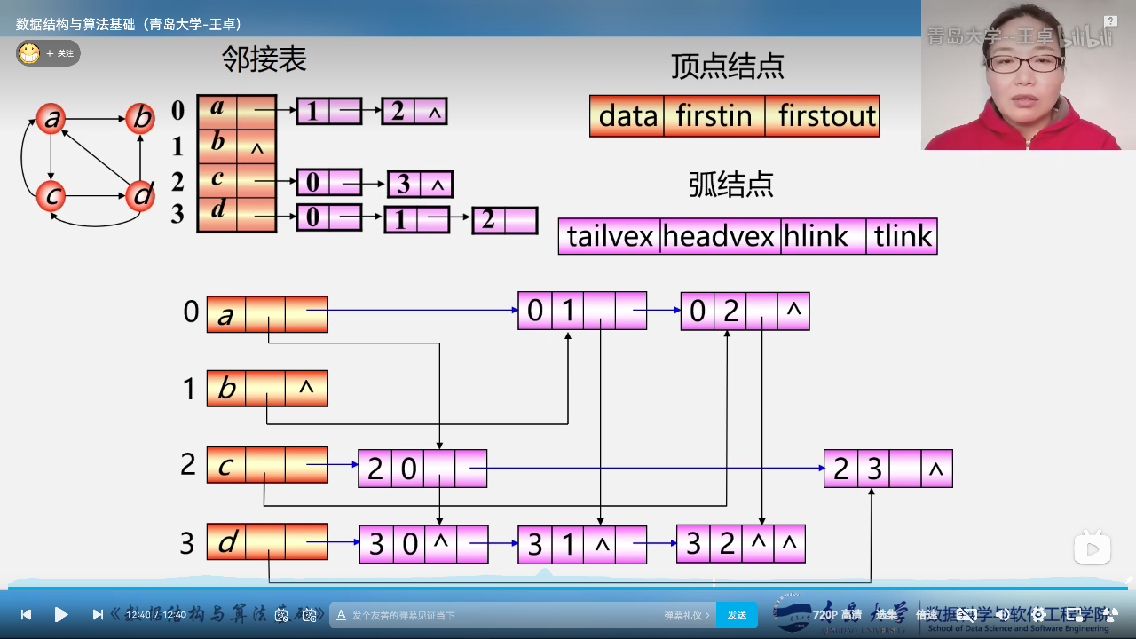Open the 倍速 playback speed menu
The height and width of the screenshot is (639, 1136).
click(927, 615)
